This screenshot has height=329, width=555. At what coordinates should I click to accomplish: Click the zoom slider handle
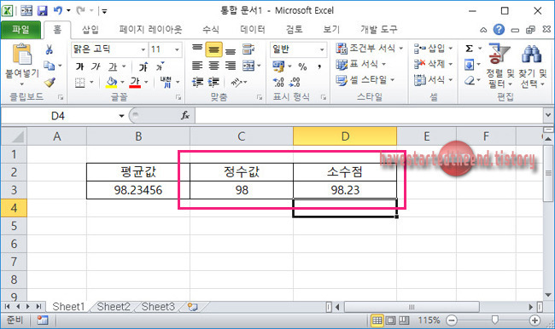pos(495,320)
